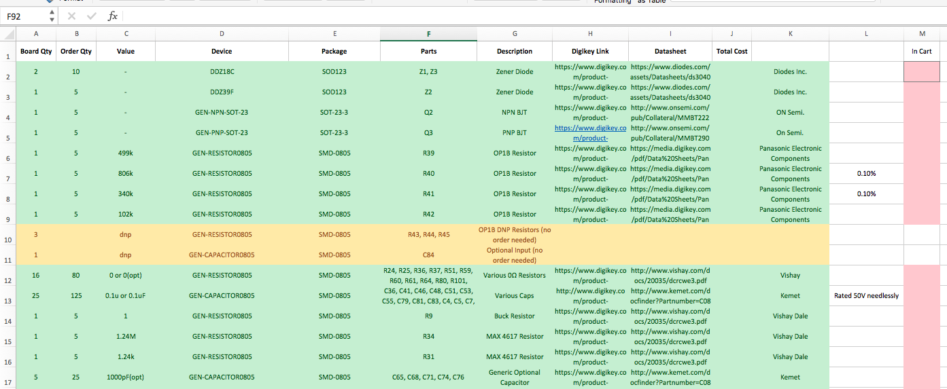Select the cell listing parts R43, R44, R45
Image resolution: width=947 pixels, height=389 pixels.
coord(428,235)
